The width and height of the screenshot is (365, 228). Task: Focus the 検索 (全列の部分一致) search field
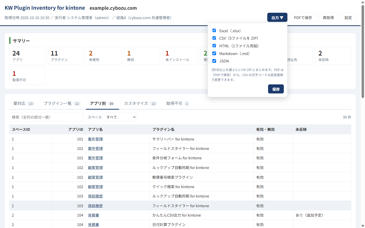(x=46, y=117)
